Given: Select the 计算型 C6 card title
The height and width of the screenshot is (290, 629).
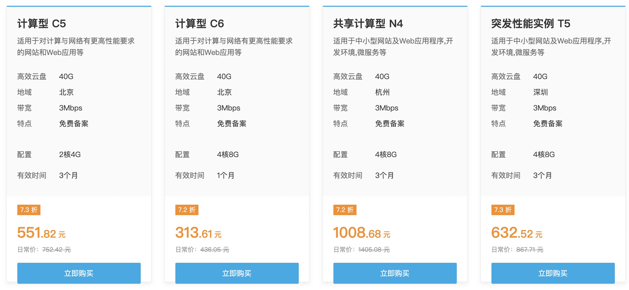Looking at the screenshot, I should (200, 23).
